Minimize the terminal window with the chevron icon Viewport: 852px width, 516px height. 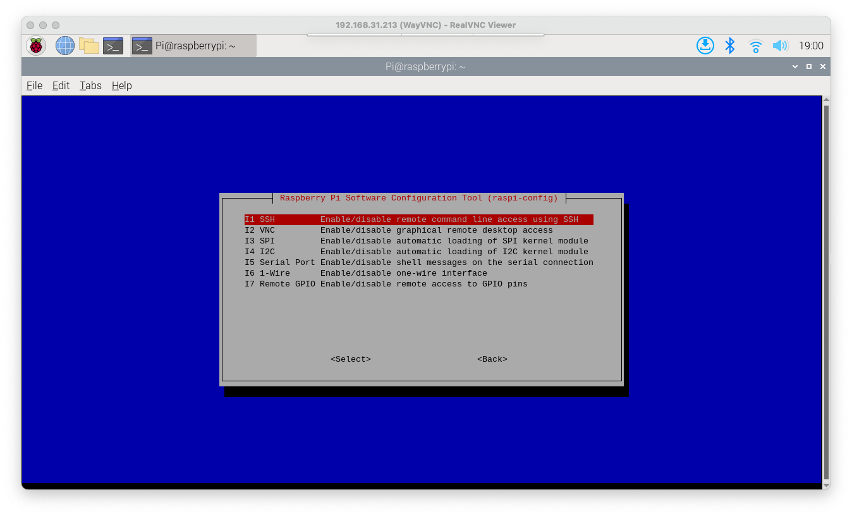coord(795,66)
